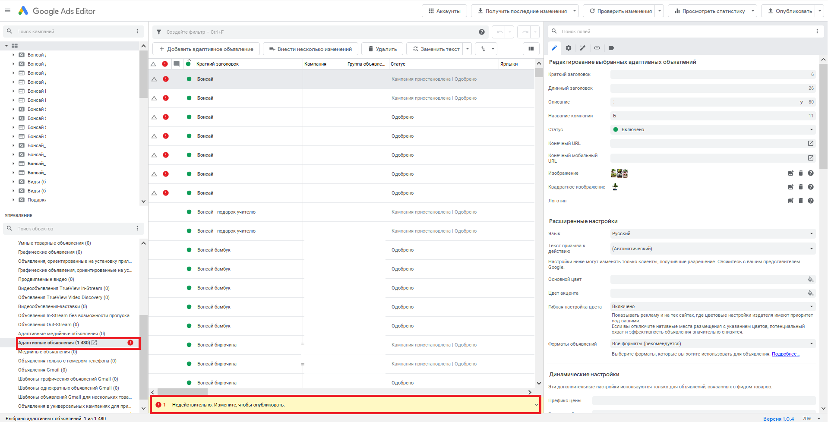Expand the Заменить текст dropdown arrow
828x422 pixels.
point(468,49)
